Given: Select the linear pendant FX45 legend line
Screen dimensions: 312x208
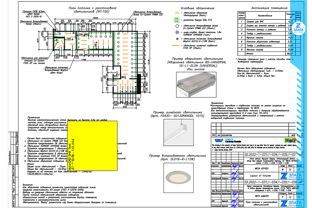Looking at the screenshot, I should [x=177, y=44].
